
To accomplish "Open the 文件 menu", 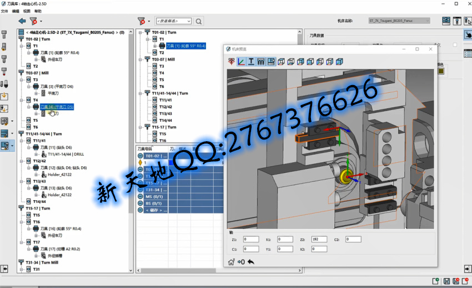I will click(x=4, y=11).
